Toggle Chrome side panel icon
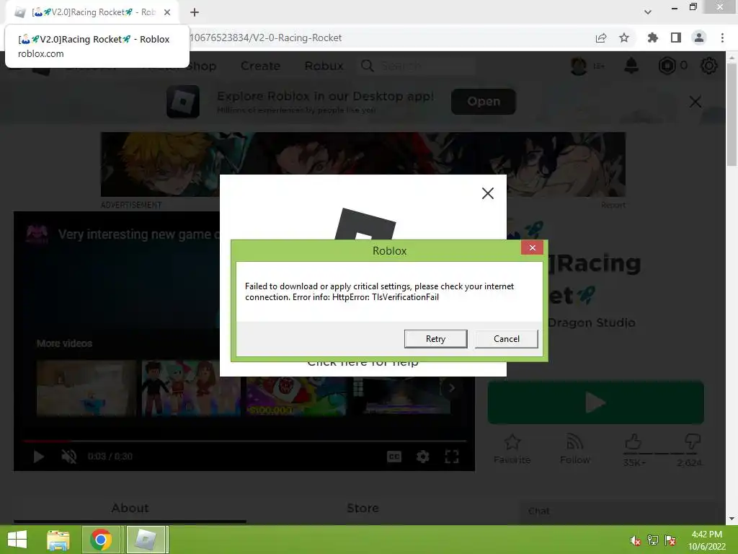The width and height of the screenshot is (738, 554). (x=676, y=38)
